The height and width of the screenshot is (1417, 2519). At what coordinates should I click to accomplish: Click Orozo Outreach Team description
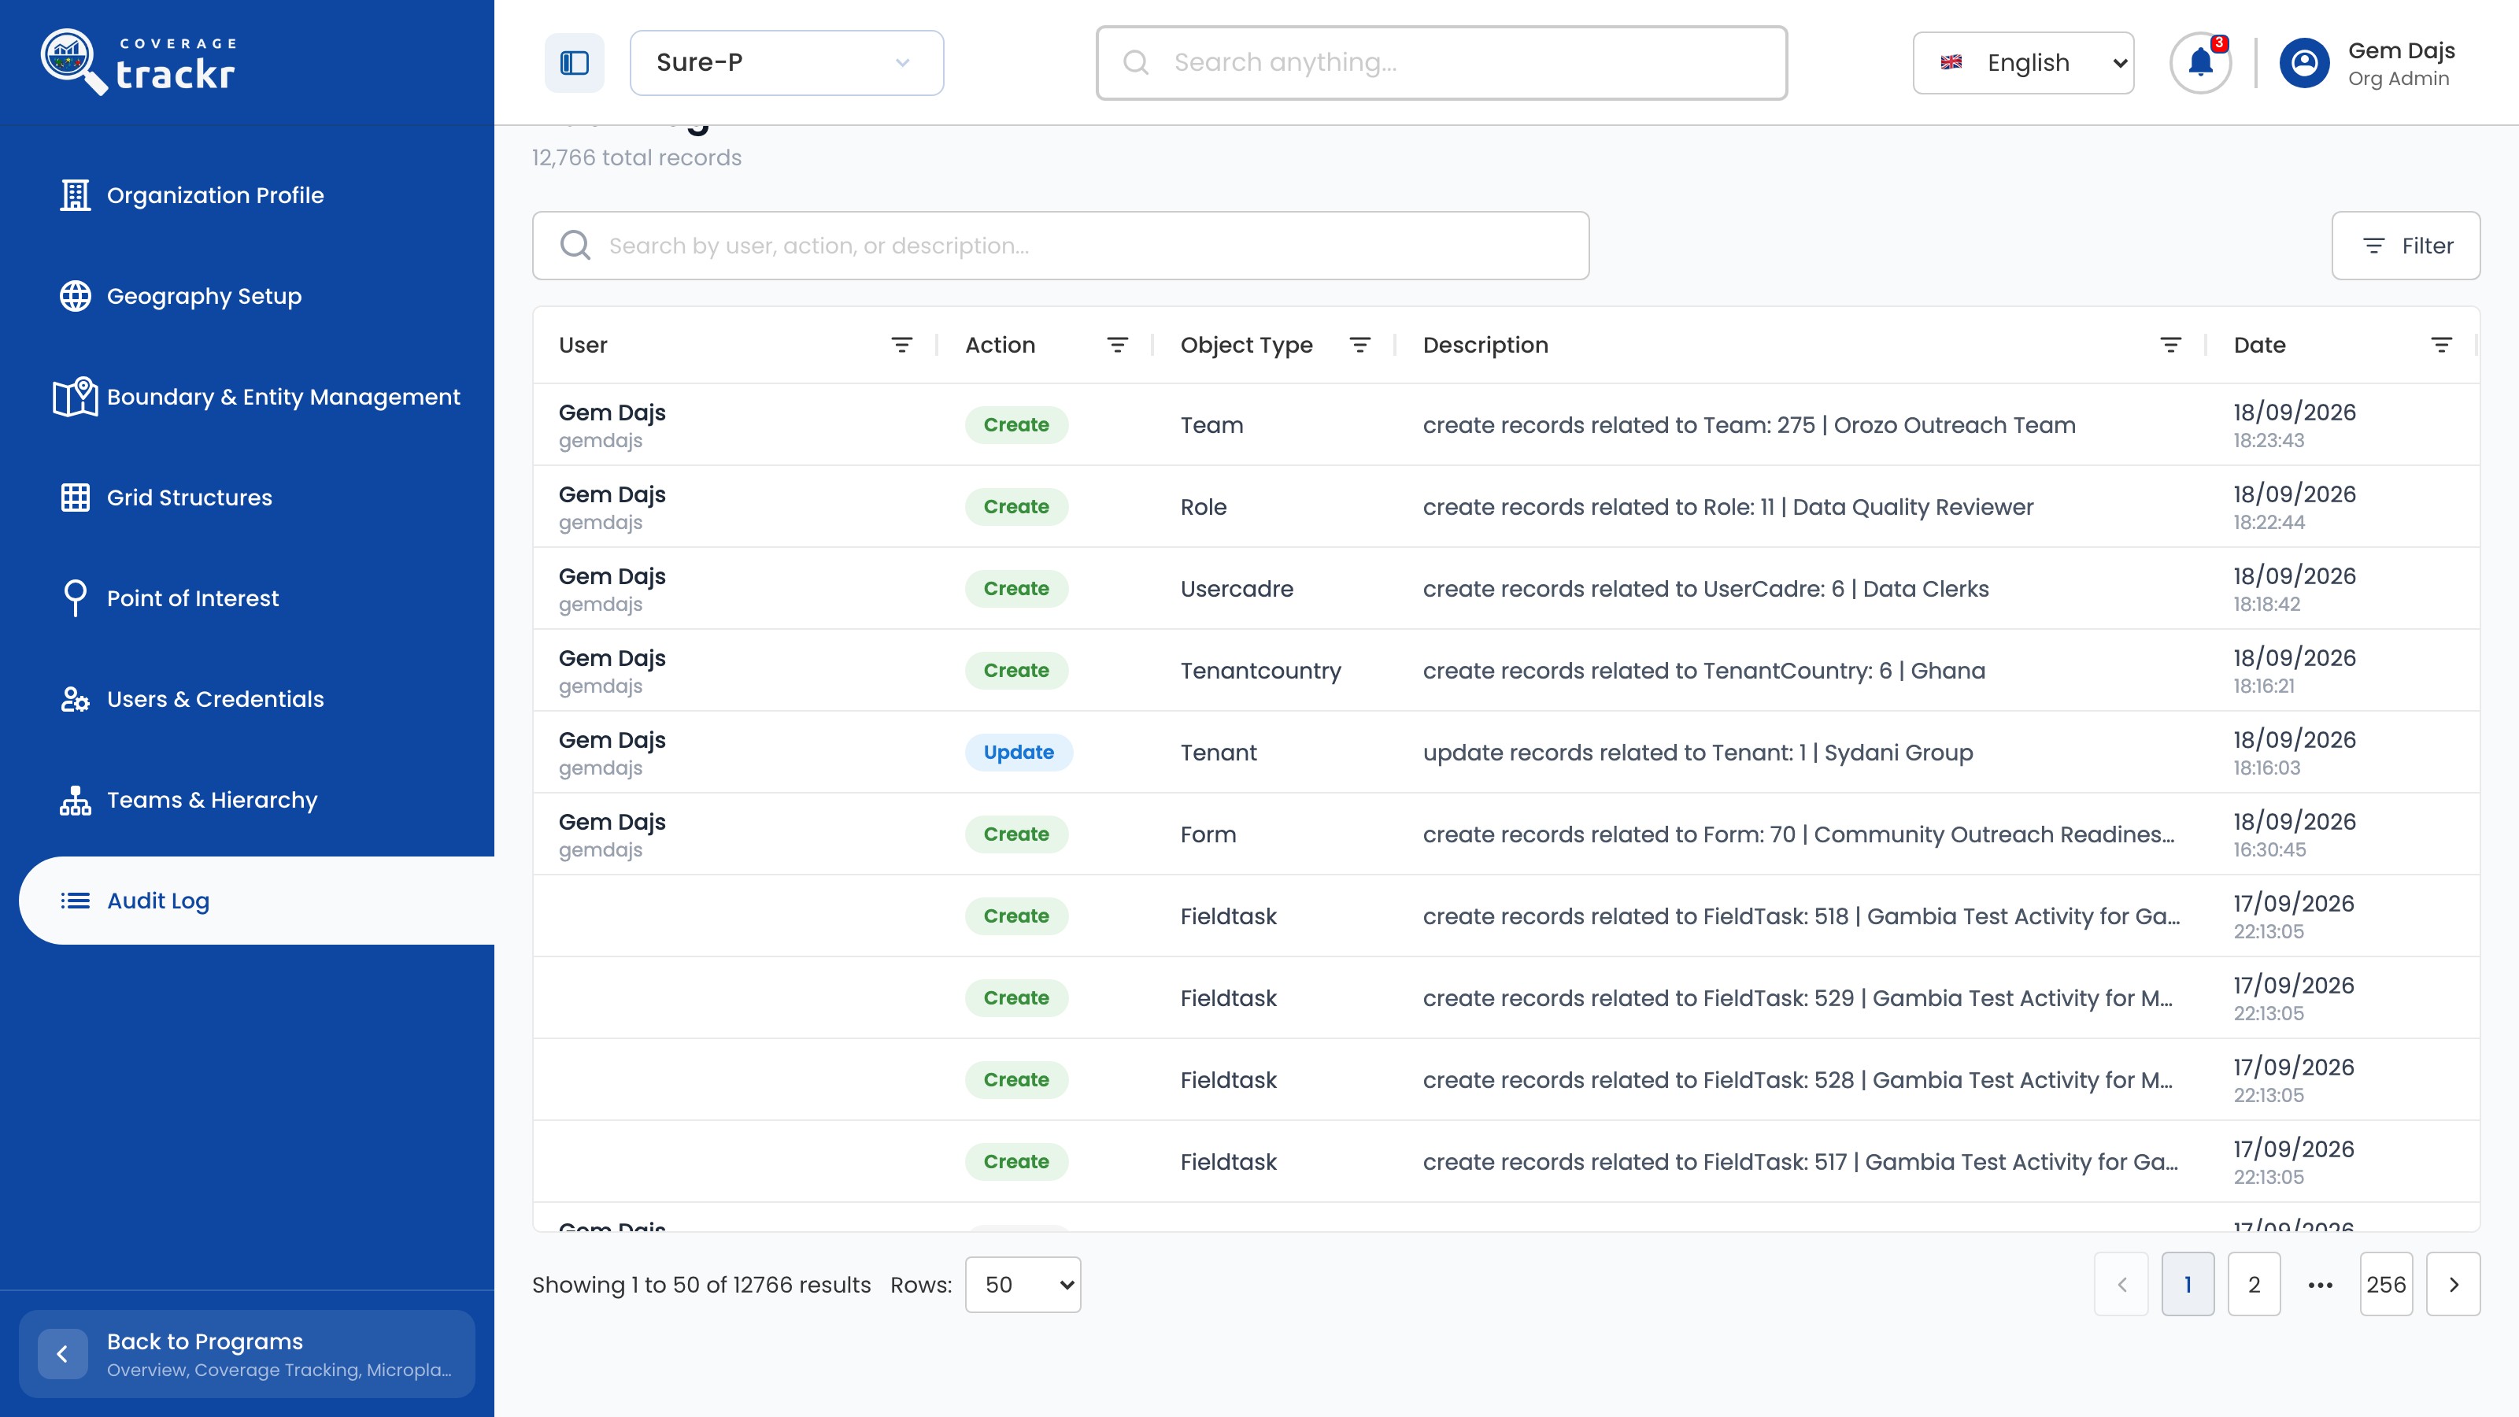(x=1748, y=424)
